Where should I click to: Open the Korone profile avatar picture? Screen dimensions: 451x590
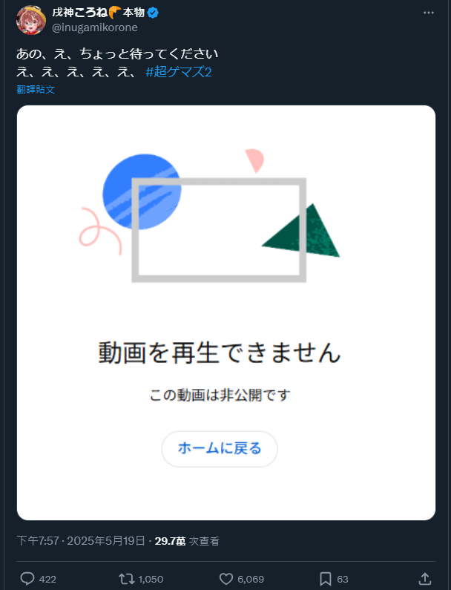(31, 19)
